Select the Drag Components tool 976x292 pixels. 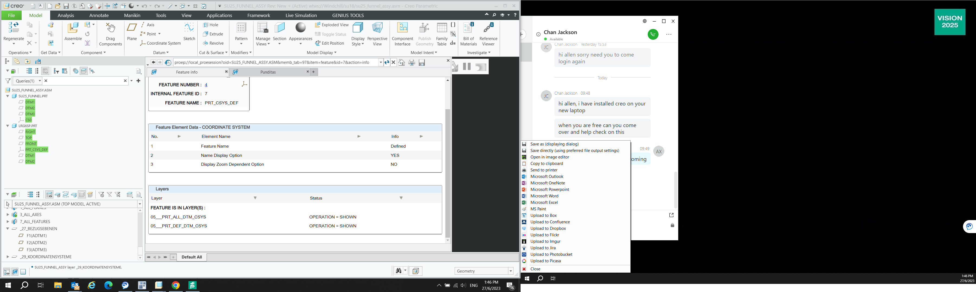pyautogui.click(x=110, y=34)
